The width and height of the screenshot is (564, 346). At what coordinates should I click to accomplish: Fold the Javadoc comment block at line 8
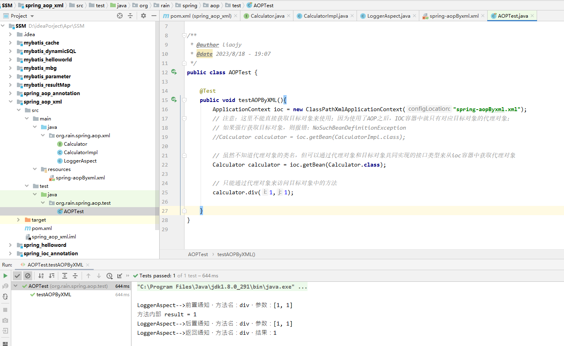click(x=184, y=35)
